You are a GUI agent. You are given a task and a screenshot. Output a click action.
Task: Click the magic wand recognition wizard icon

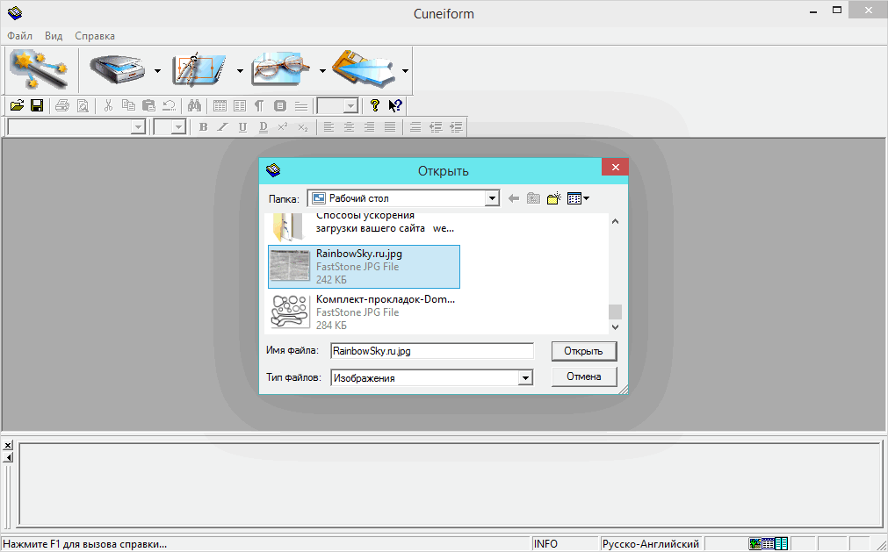(x=39, y=69)
